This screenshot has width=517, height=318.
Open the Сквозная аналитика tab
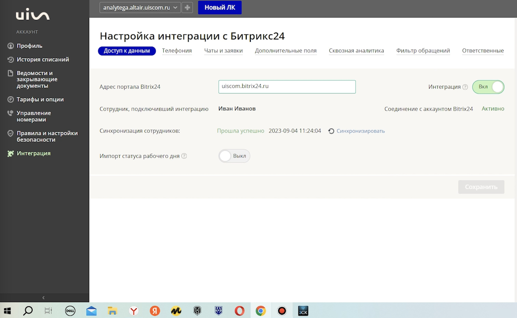[356, 51]
